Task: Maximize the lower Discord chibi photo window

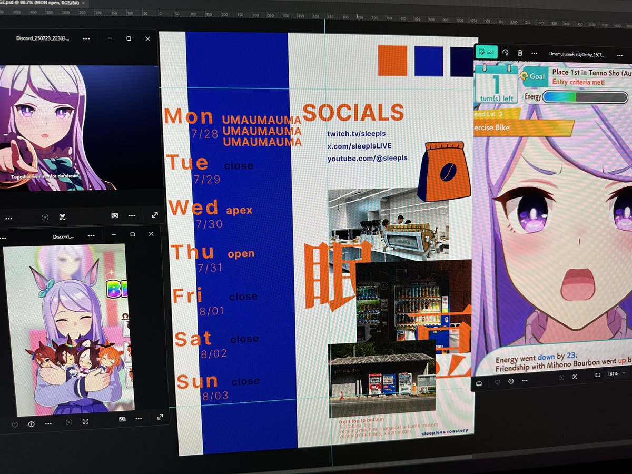Action: pyautogui.click(x=132, y=234)
